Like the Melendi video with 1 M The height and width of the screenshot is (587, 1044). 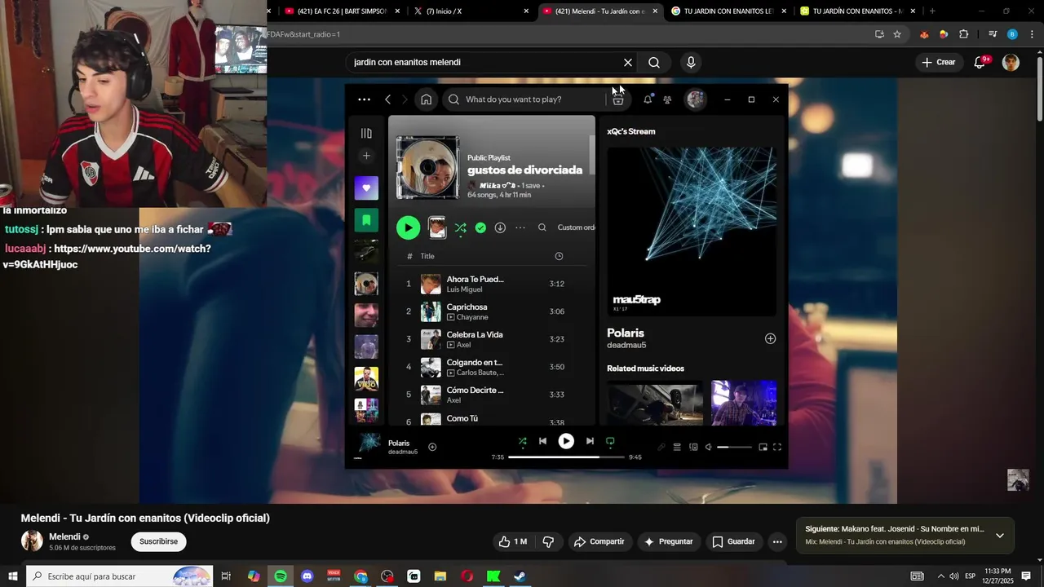[x=514, y=541]
